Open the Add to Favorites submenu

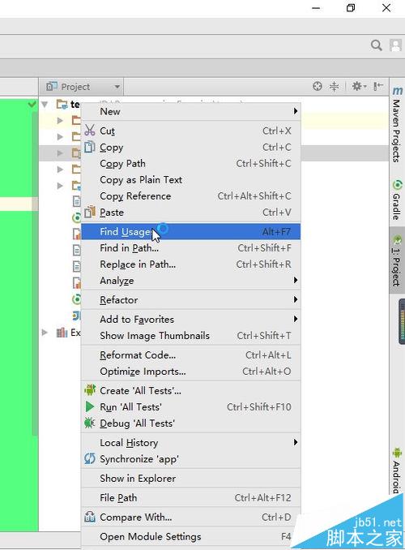click(x=191, y=319)
